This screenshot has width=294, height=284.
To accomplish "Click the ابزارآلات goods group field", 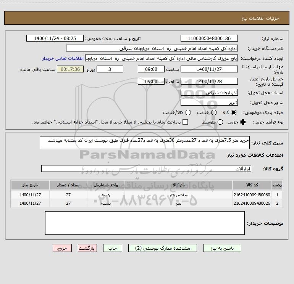I will point(146,168).
